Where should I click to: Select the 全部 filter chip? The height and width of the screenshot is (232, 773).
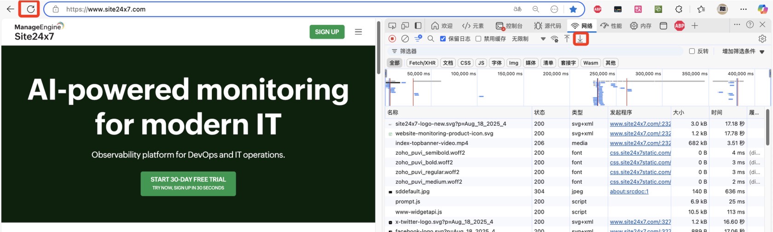tap(395, 63)
